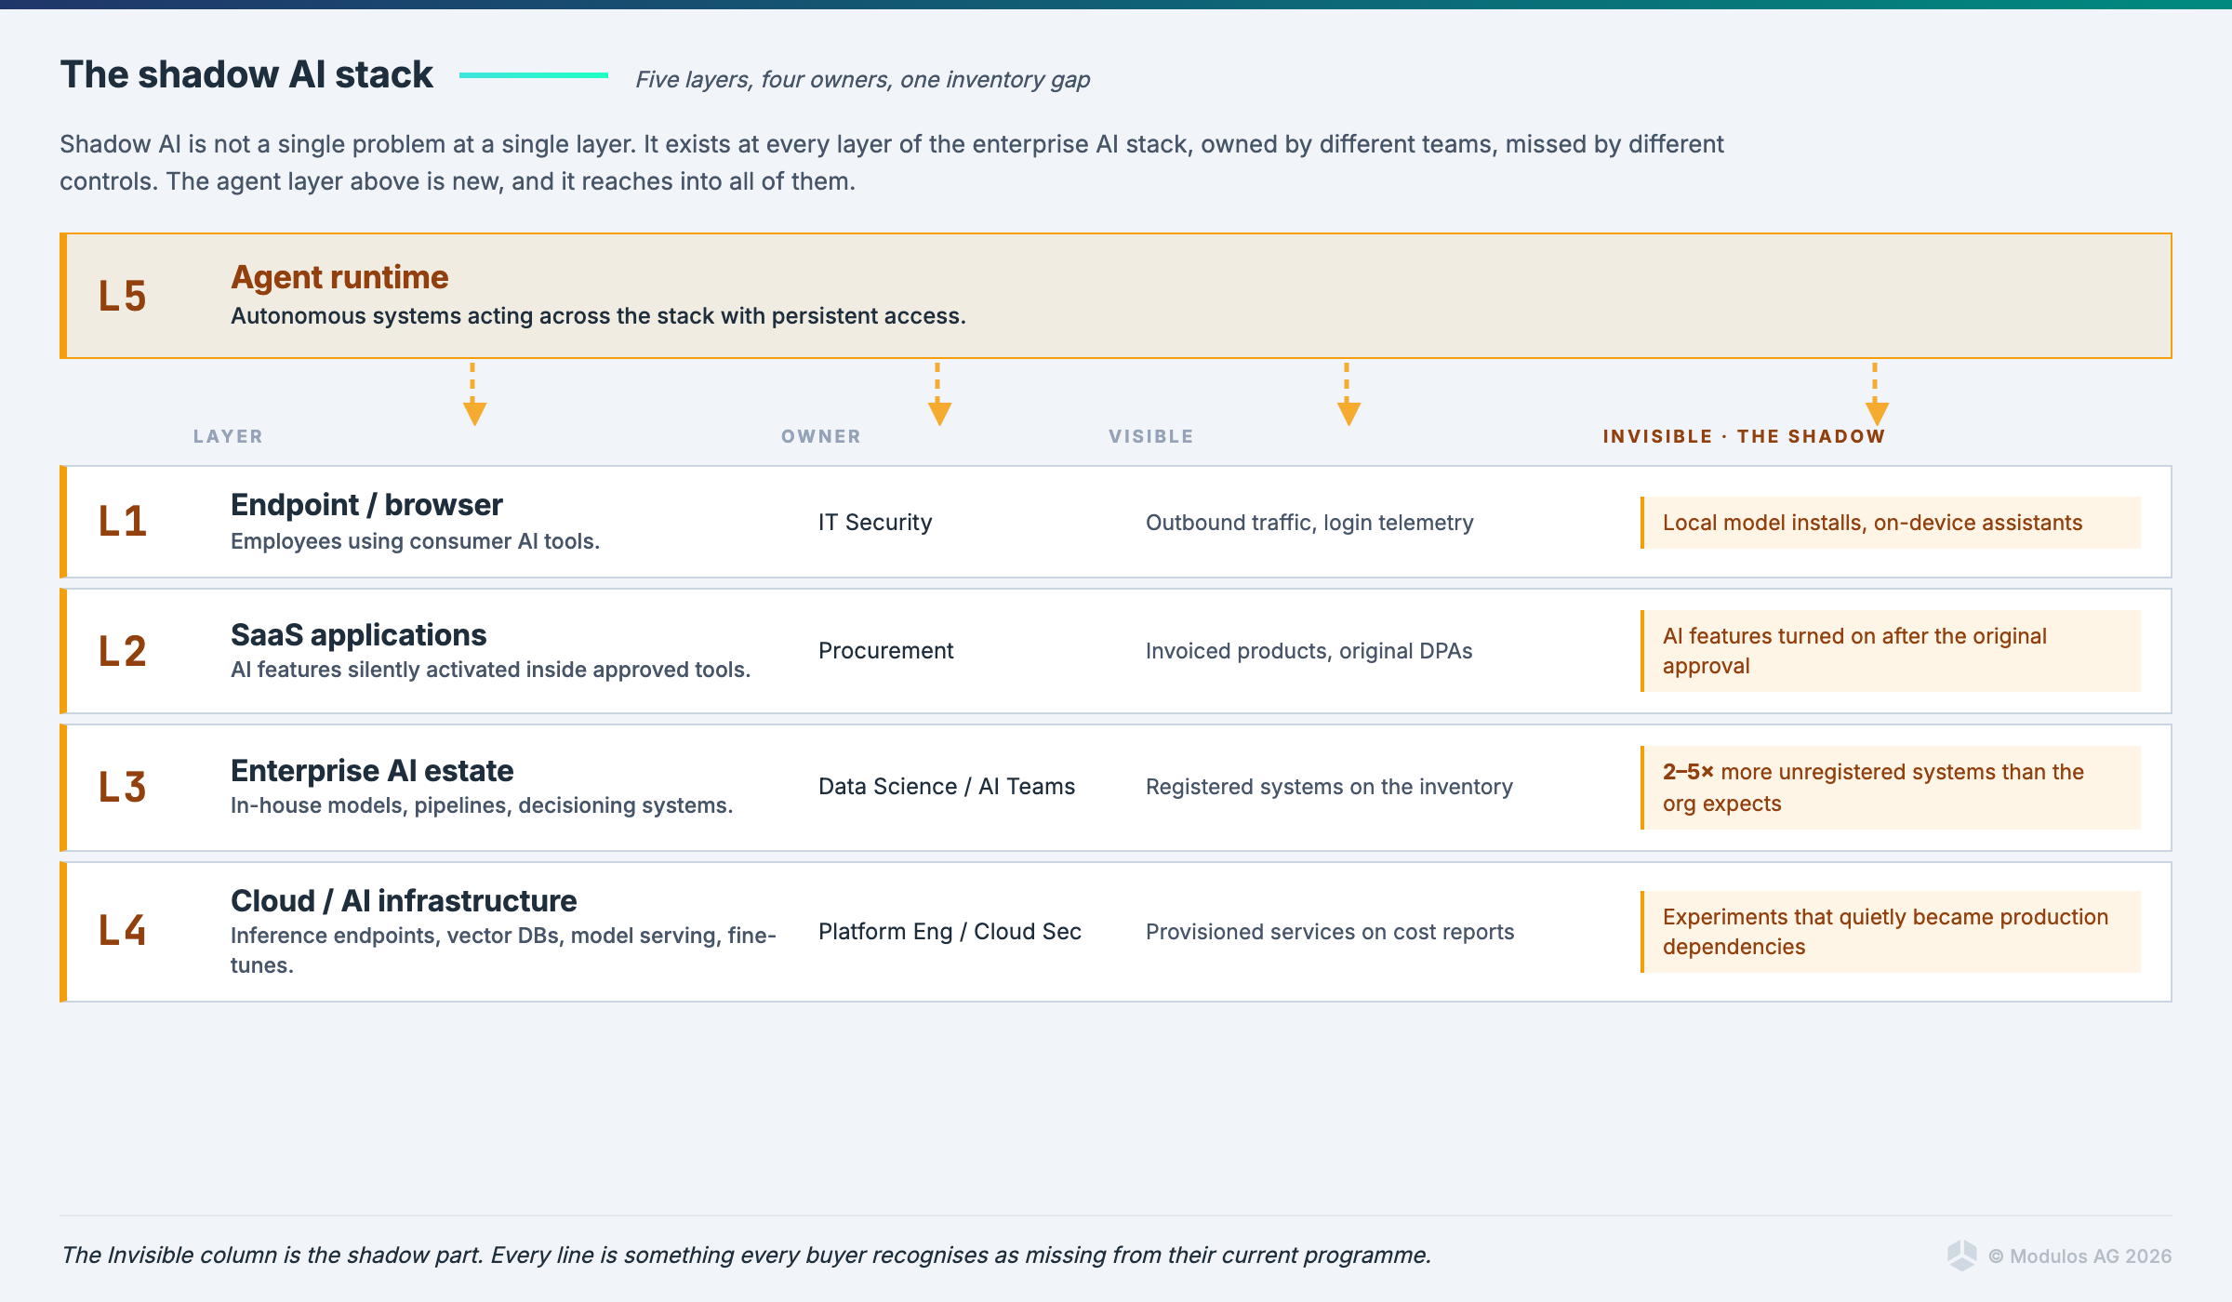2232x1302 pixels.
Task: Click the INVISIBLE · THE SHADOW header
Action: (1744, 436)
